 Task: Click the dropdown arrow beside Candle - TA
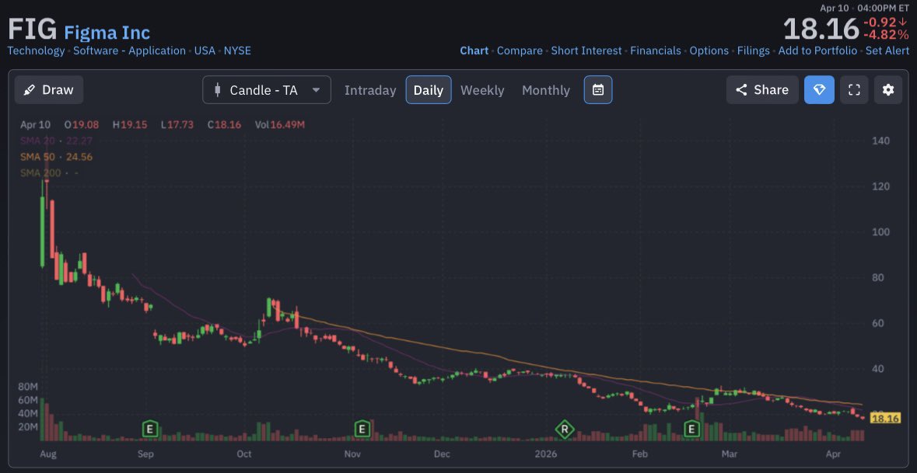(317, 90)
